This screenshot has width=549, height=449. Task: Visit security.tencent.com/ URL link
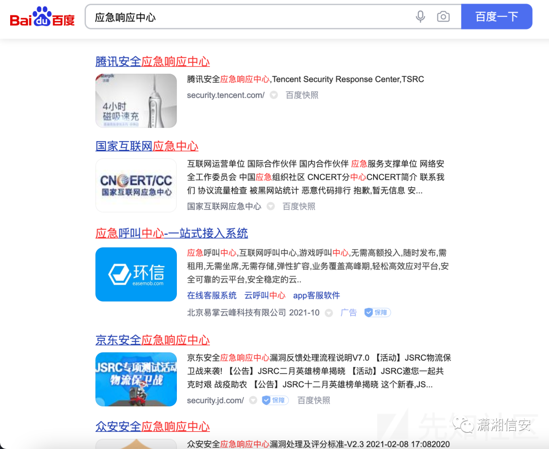pyautogui.click(x=226, y=95)
